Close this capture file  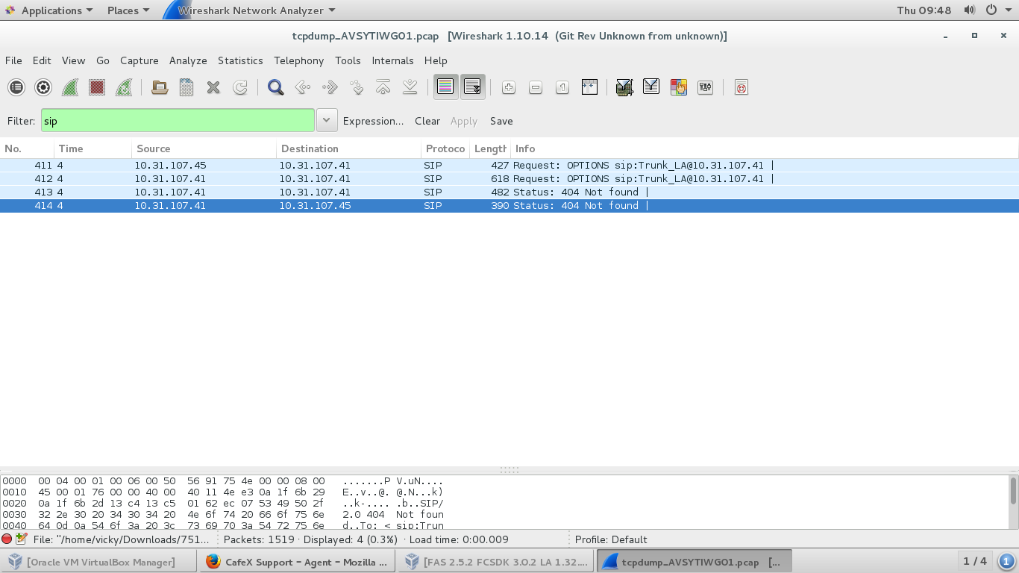coord(213,87)
